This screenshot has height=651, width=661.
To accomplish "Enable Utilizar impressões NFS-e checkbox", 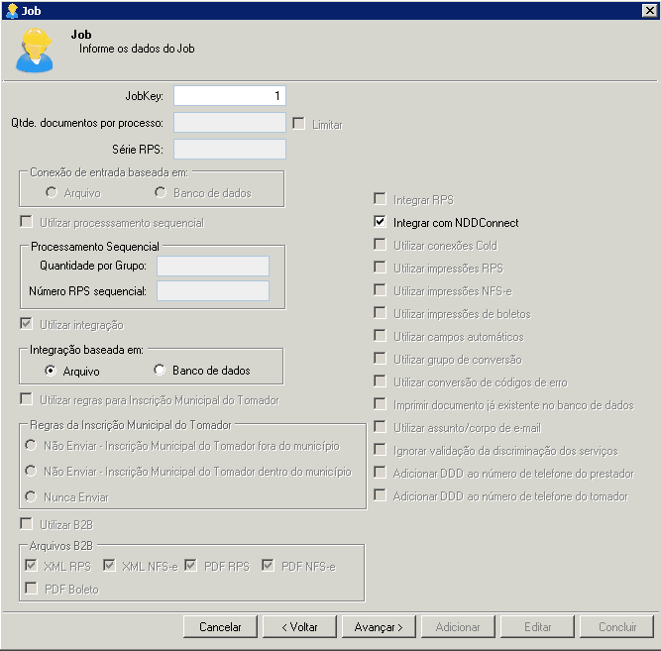I will pyautogui.click(x=380, y=289).
